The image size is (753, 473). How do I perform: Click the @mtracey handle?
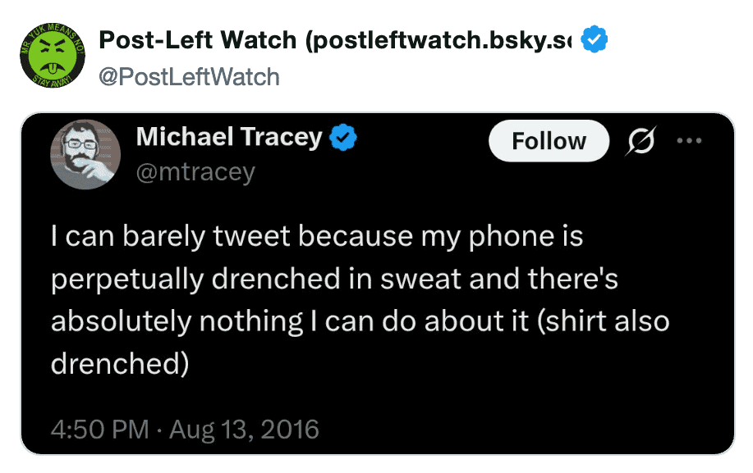point(195,172)
